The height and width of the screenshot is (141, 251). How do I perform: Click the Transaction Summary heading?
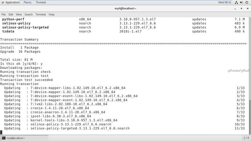[x=19, y=40]
